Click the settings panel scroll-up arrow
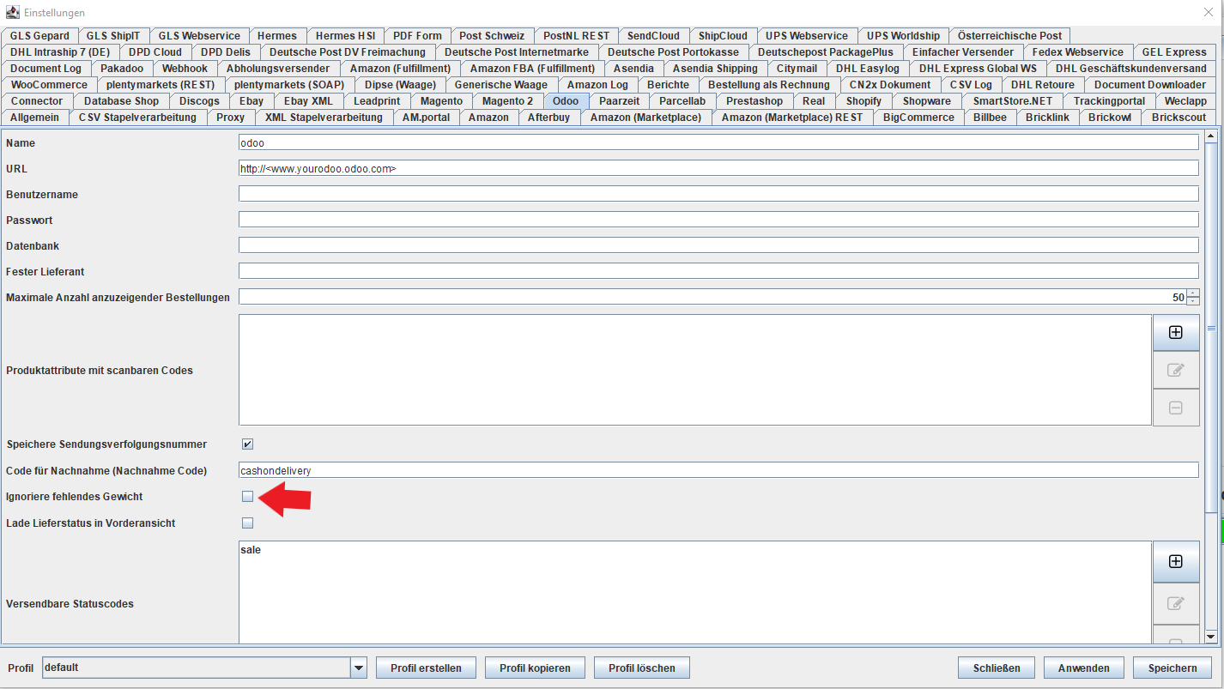The width and height of the screenshot is (1224, 689). point(1211,135)
